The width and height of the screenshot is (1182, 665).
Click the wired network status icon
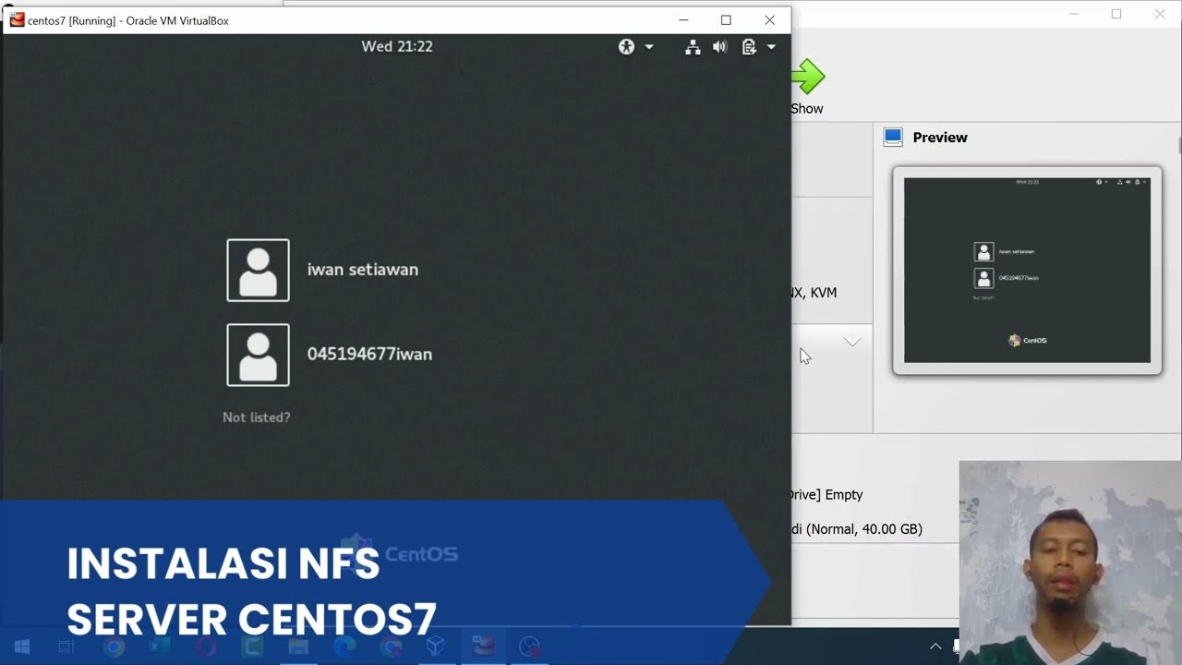point(693,47)
